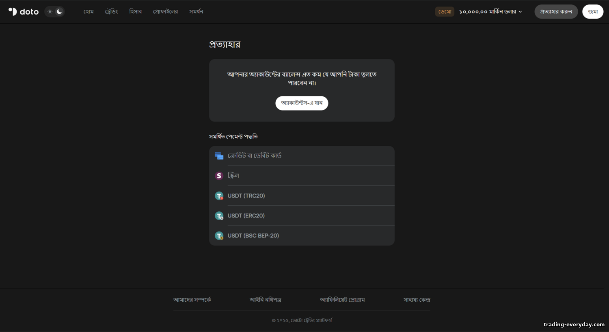Click the doto logo
The width and height of the screenshot is (609, 332).
[24, 12]
